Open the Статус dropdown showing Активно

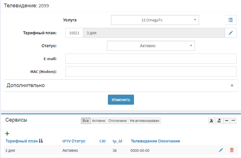pyautogui.click(x=151, y=46)
